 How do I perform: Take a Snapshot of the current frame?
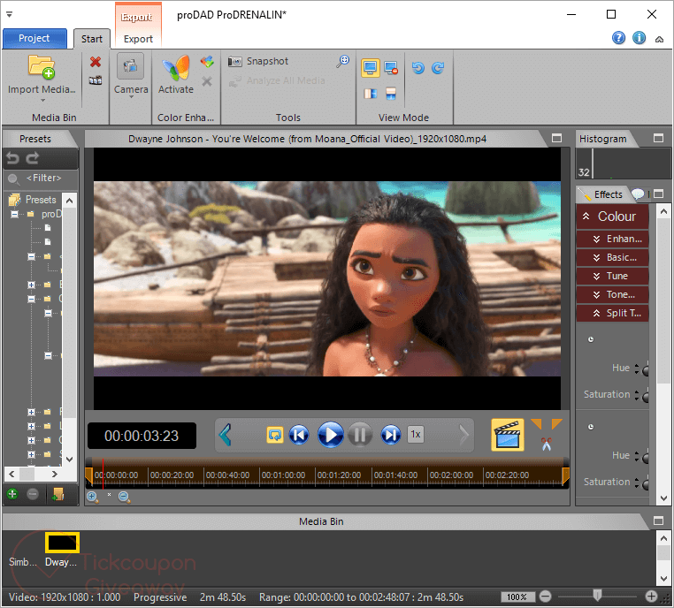[258, 61]
